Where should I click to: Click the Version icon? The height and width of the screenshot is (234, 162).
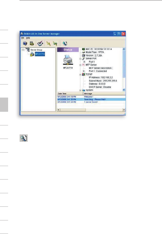(83, 56)
